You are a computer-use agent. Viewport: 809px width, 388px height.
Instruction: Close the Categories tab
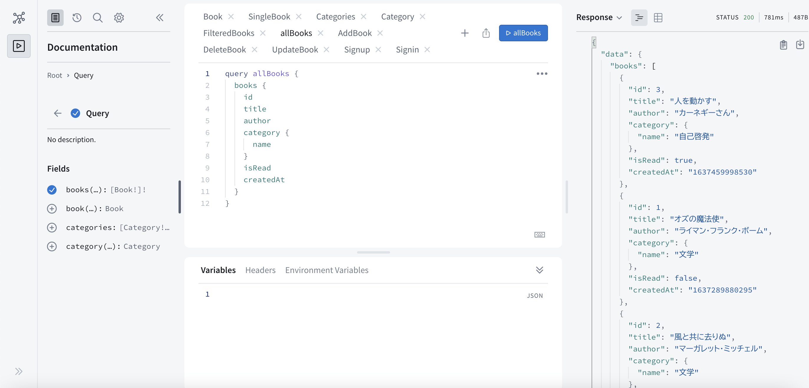coord(363,16)
